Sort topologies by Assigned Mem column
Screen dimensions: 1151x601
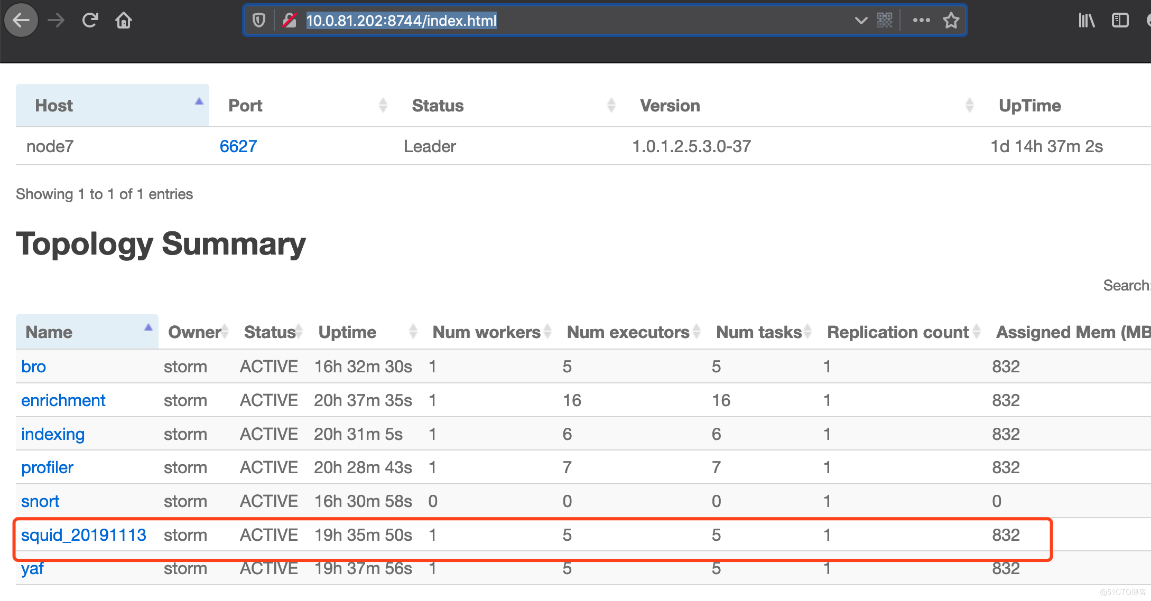pos(1069,332)
